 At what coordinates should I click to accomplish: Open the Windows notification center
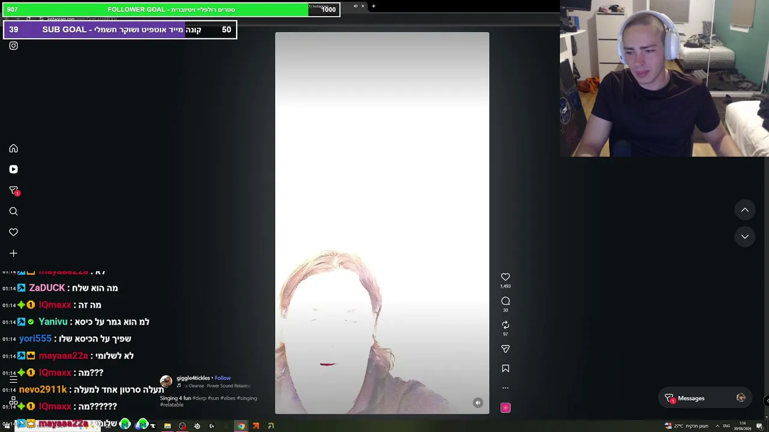(x=759, y=426)
